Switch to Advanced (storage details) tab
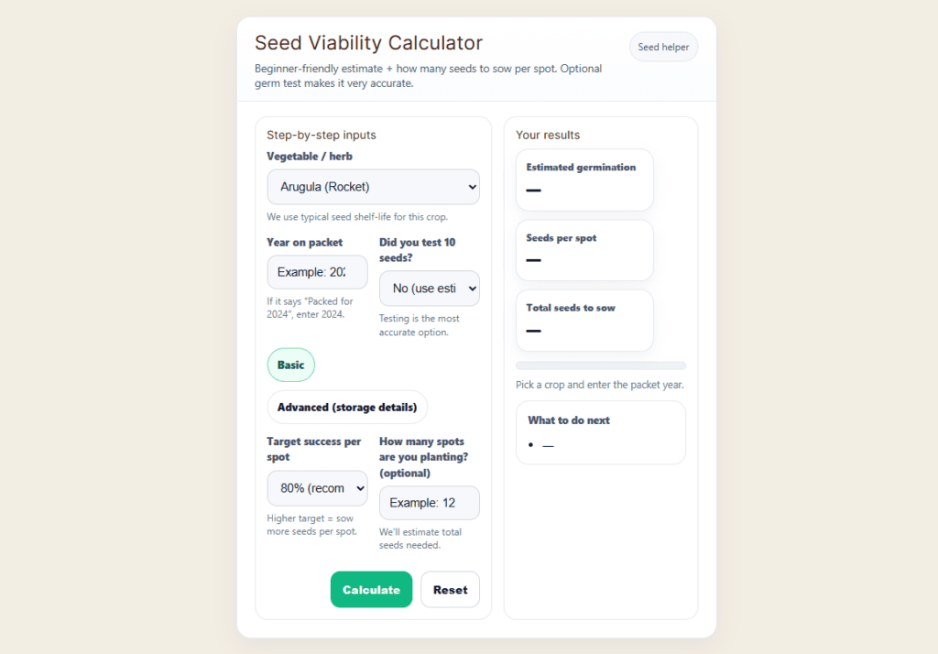 click(x=347, y=407)
